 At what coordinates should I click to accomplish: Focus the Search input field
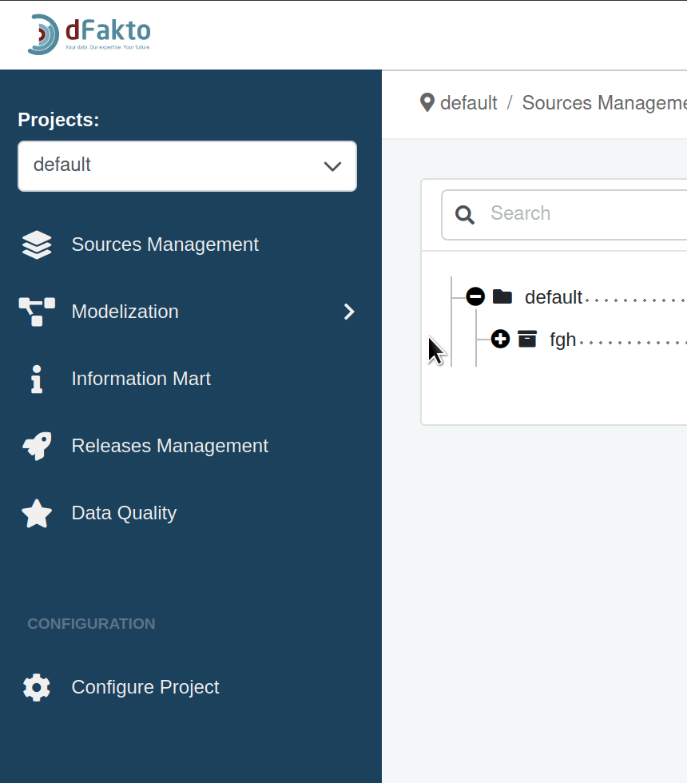(x=564, y=215)
